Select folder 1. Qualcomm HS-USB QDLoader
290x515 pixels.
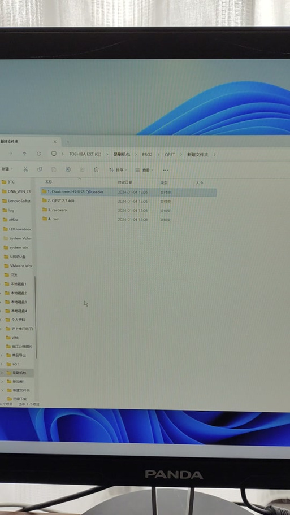128,192
